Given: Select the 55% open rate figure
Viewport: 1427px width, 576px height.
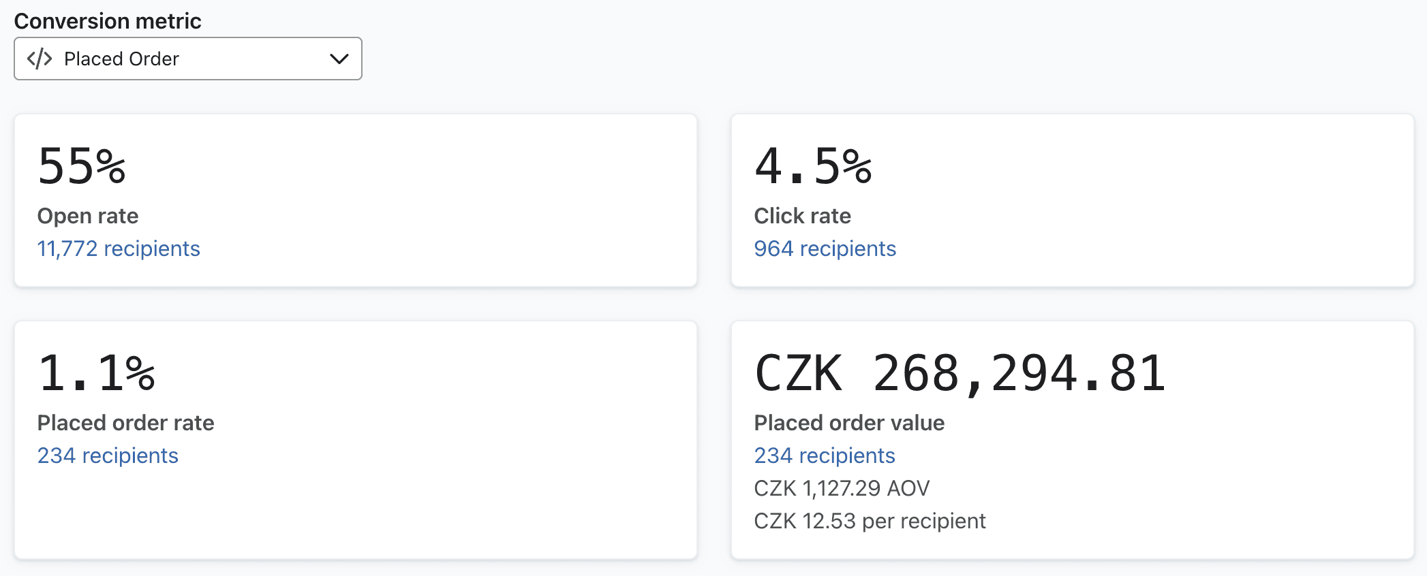Looking at the screenshot, I should coord(82,166).
